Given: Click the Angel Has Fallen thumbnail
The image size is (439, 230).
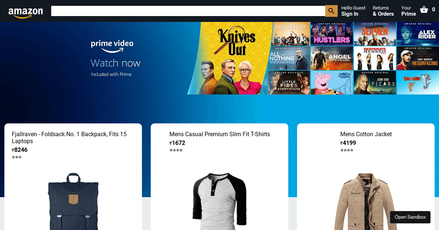Looking at the screenshot, I should point(332,58).
